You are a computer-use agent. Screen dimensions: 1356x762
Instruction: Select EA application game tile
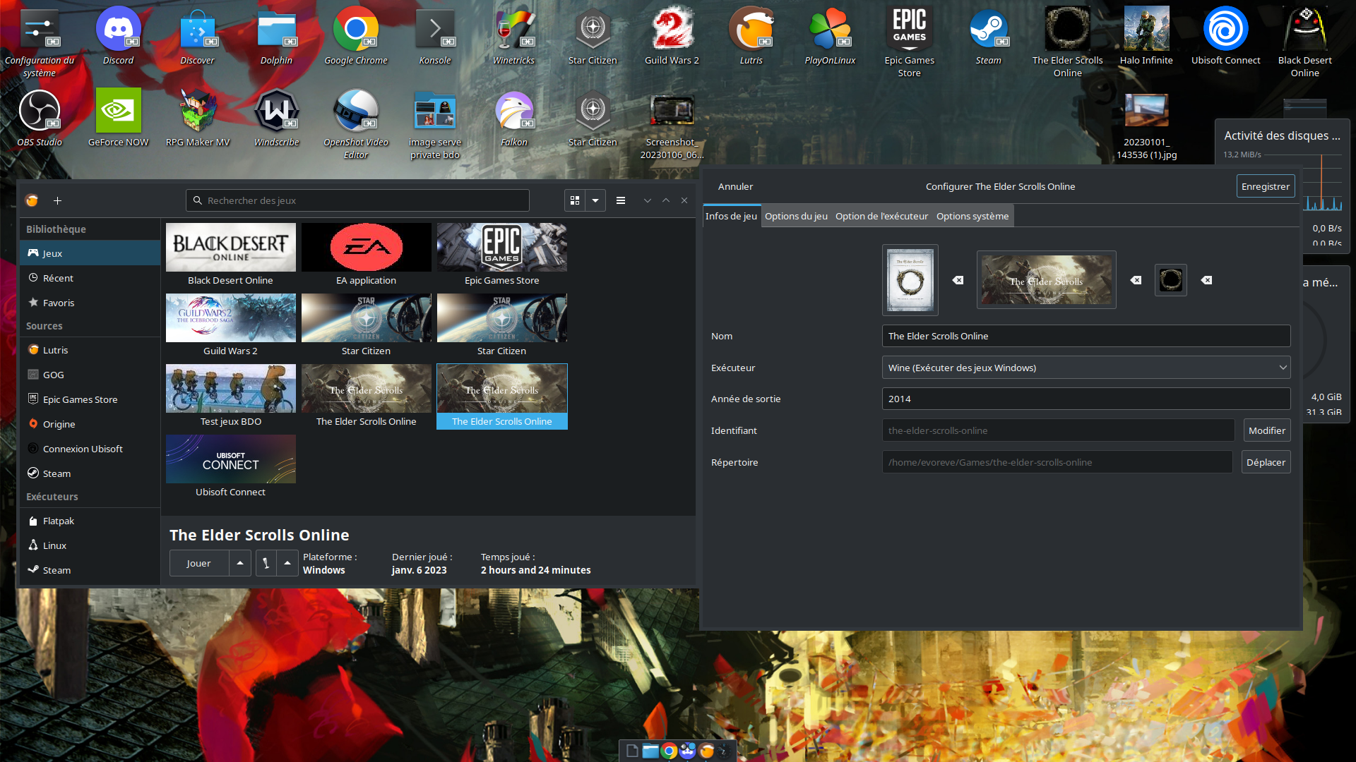pyautogui.click(x=366, y=255)
